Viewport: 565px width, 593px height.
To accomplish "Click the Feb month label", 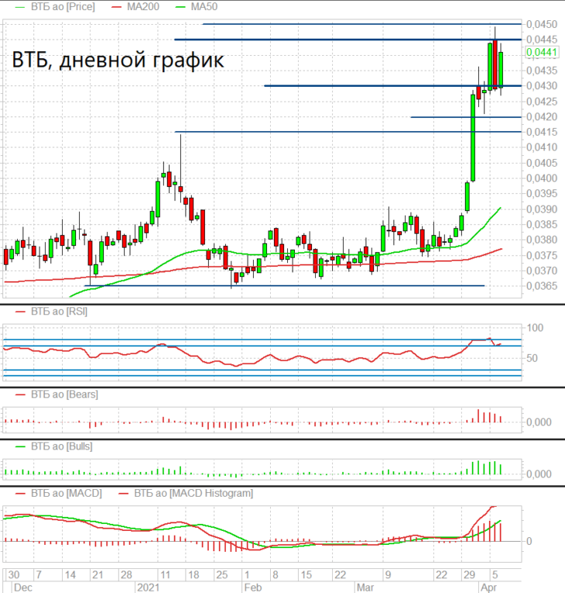I will tap(252, 588).
